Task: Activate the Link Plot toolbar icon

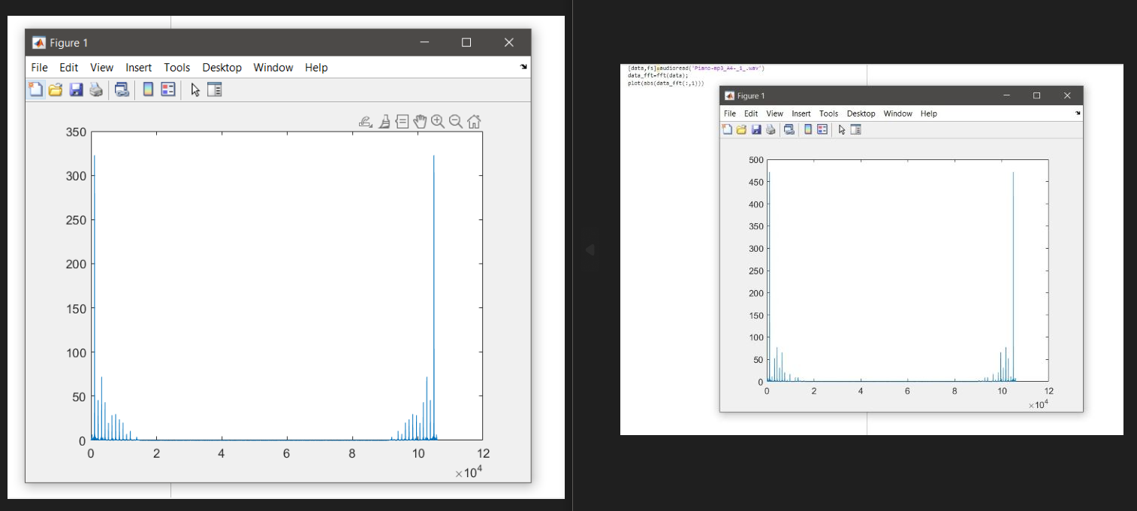Action: (x=121, y=89)
